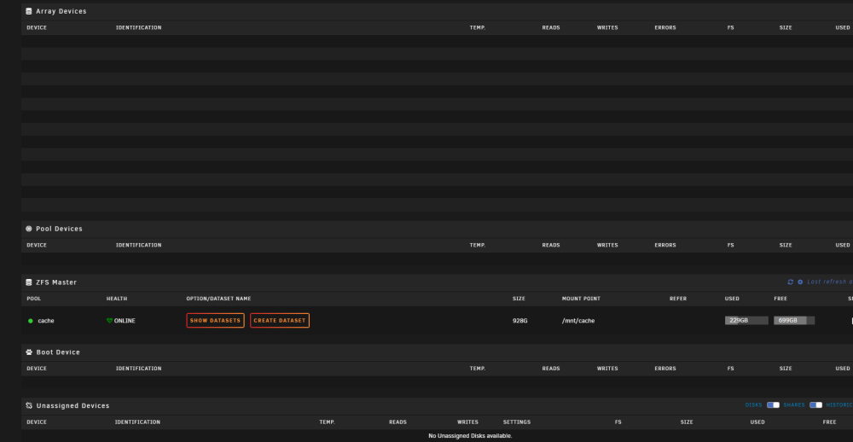This screenshot has width=853, height=442.
Task: Click the Pool Devices section icon
Action: pyautogui.click(x=29, y=229)
